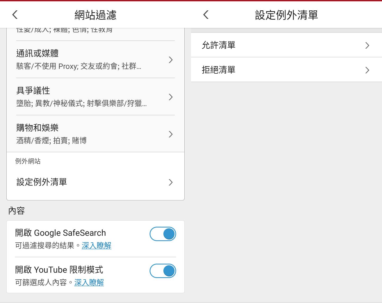The image size is (382, 303).
Task: Select the 允許清單 menu entry
Action: click(x=219, y=45)
